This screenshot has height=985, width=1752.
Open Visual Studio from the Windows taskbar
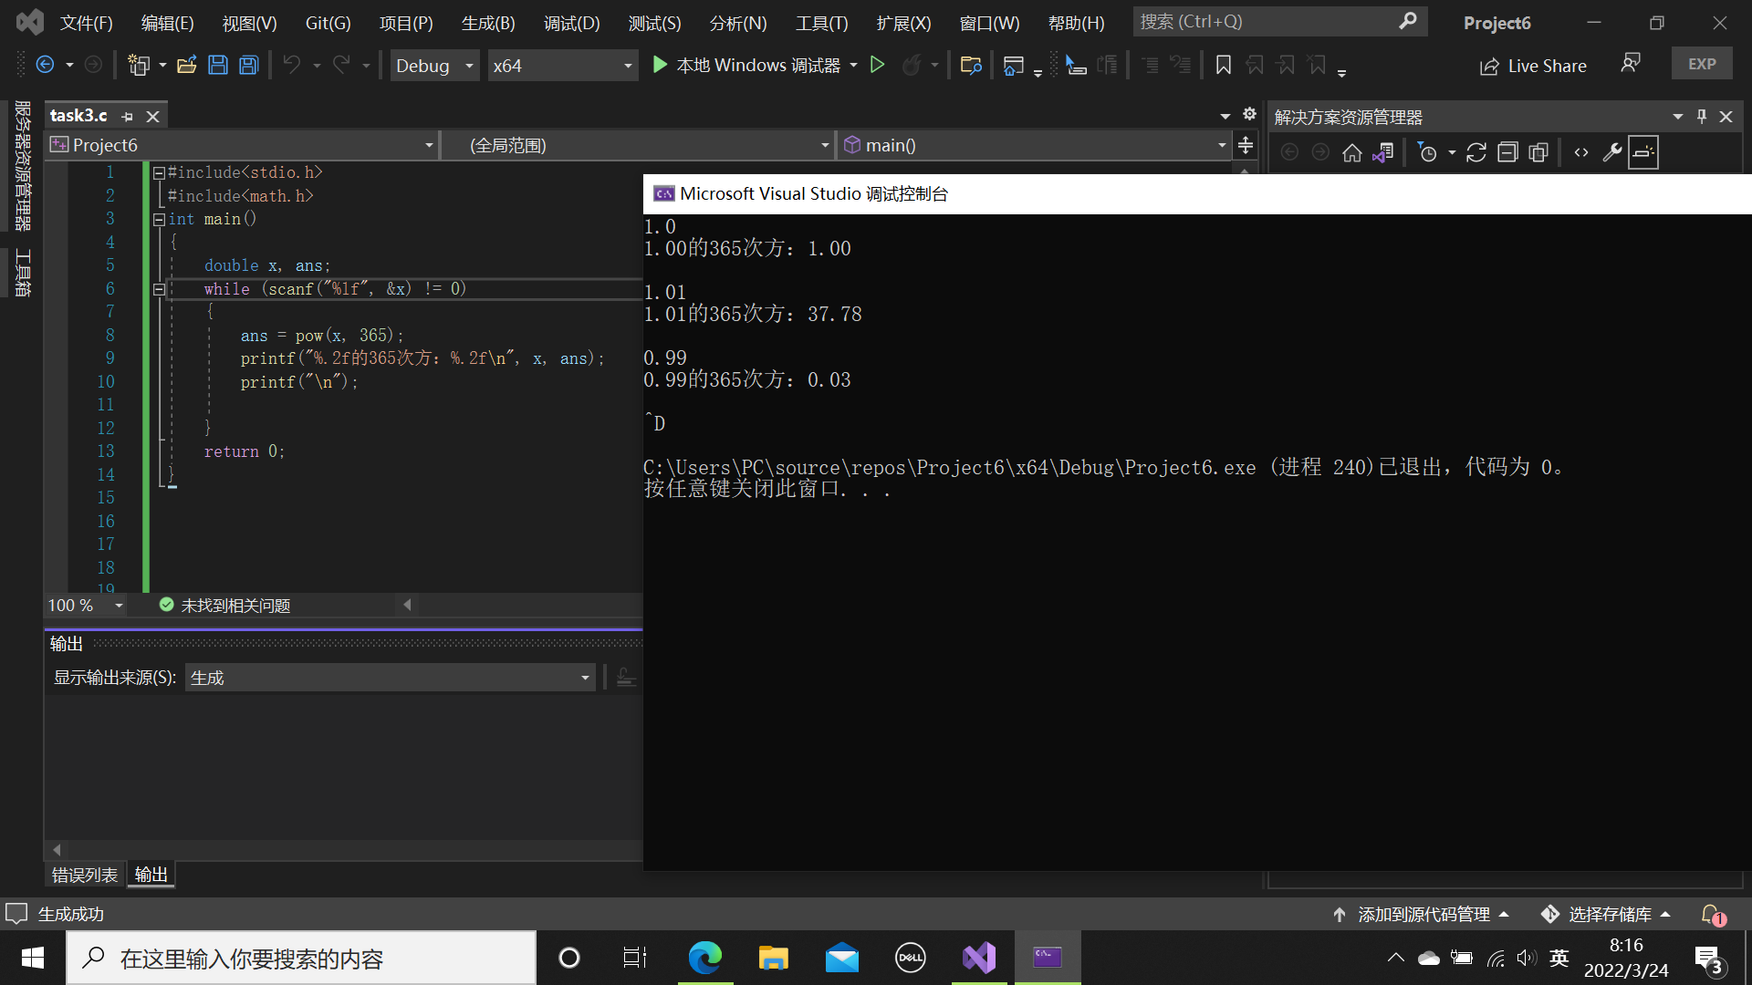pos(978,958)
